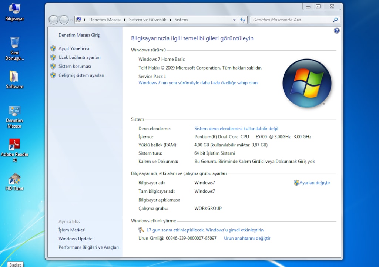Click Windows 7'nin yeni sürümüyle upgrade link
This screenshot has height=267, width=379.
pyautogui.click(x=198, y=83)
